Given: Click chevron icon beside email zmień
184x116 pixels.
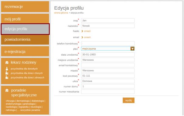Looking at the screenshot, I should (82, 37).
